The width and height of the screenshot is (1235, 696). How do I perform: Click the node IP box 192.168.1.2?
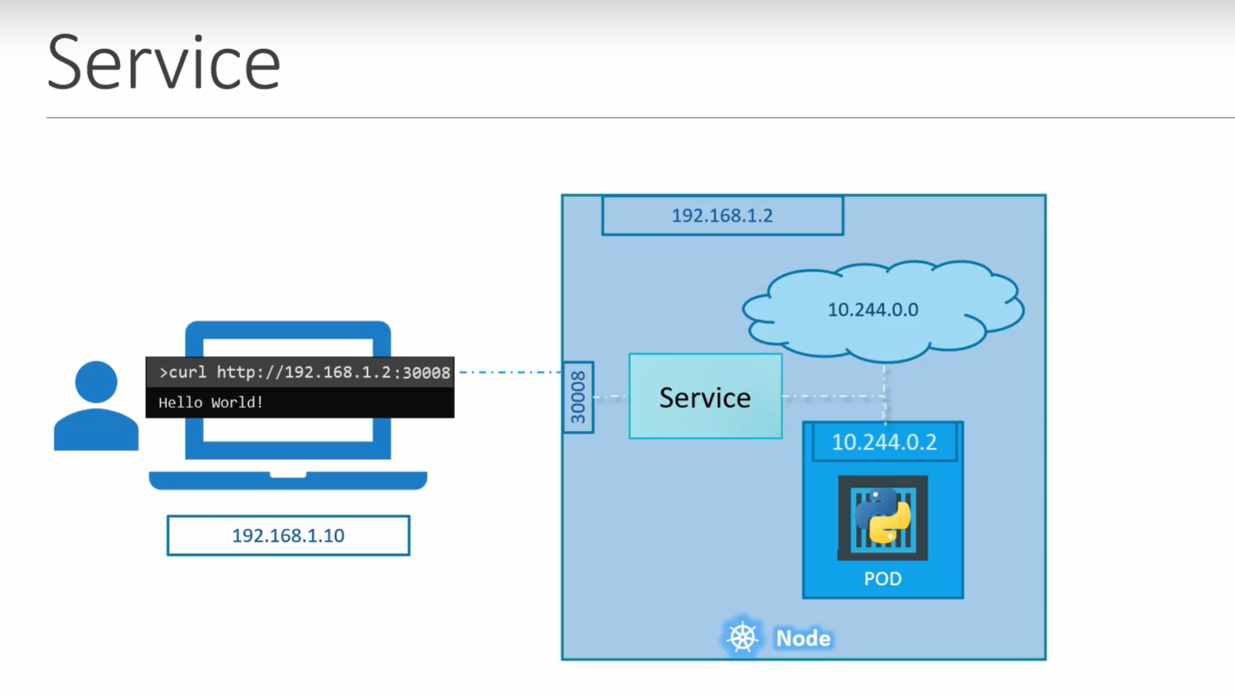[722, 215]
